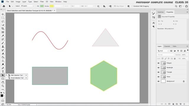Click the green Fill color swatch
This screenshot has width=189, height=106.
tap(42, 6)
